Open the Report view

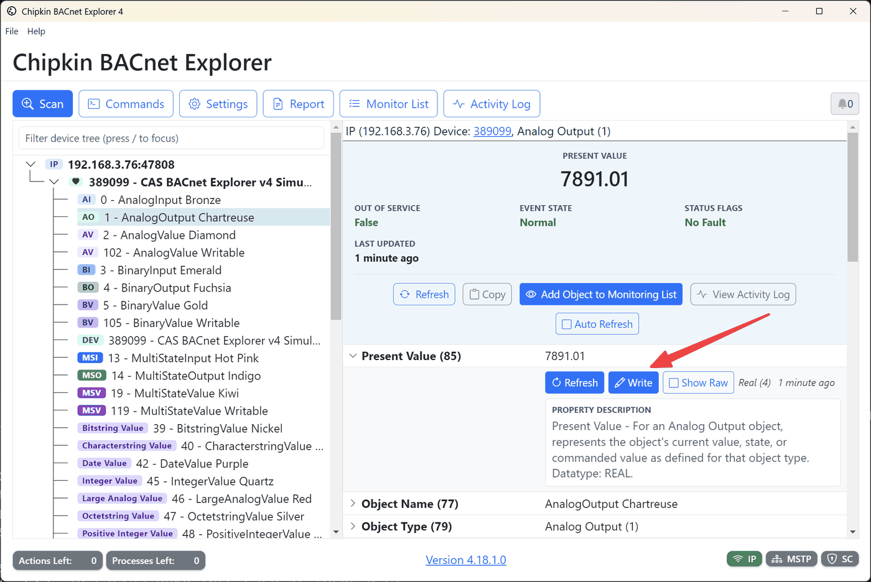pyautogui.click(x=298, y=104)
